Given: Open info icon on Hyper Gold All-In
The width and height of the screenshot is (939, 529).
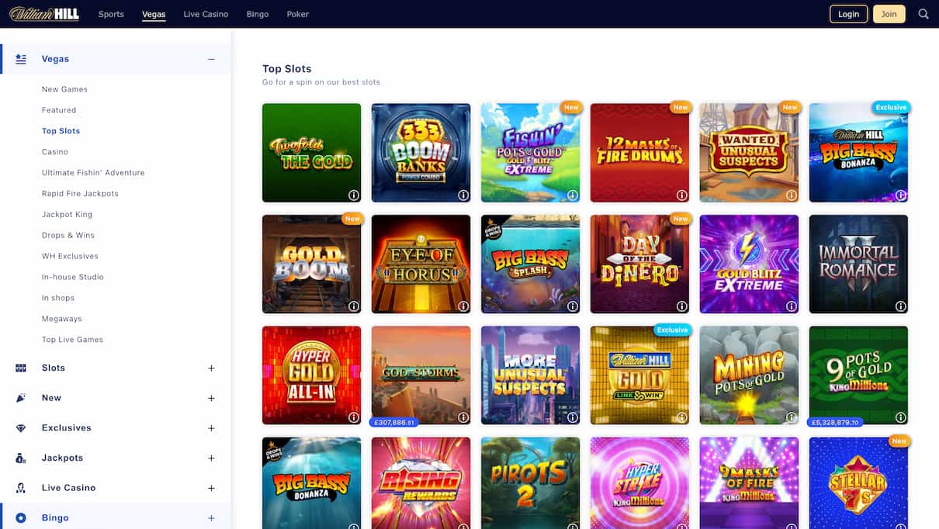Looking at the screenshot, I should tap(354, 417).
